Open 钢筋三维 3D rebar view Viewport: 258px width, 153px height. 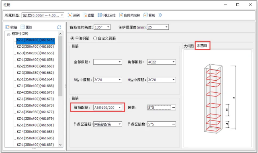pos(106,15)
